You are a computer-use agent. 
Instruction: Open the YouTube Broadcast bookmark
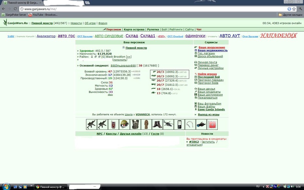point(43,15)
